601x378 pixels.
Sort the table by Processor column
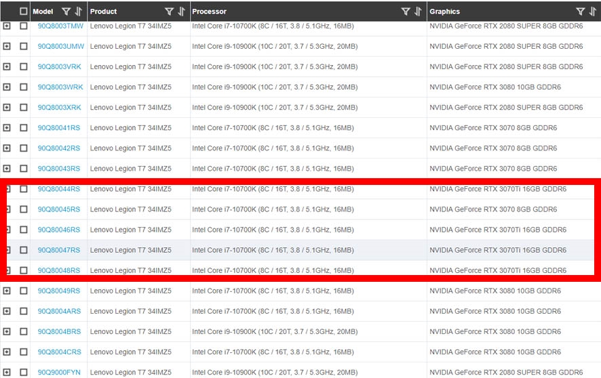tap(418, 12)
